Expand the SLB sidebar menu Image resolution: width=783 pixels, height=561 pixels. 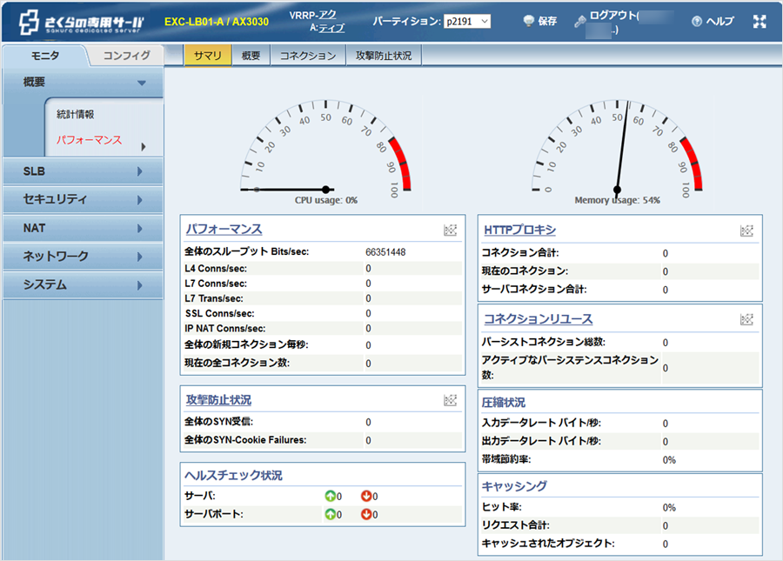83,171
